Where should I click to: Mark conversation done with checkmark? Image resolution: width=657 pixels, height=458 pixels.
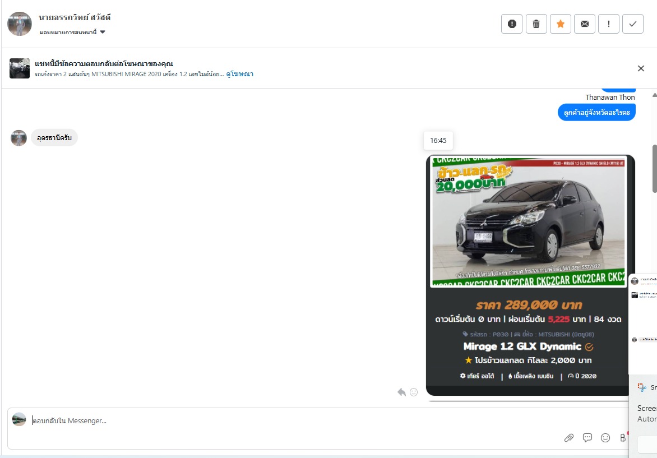click(633, 24)
